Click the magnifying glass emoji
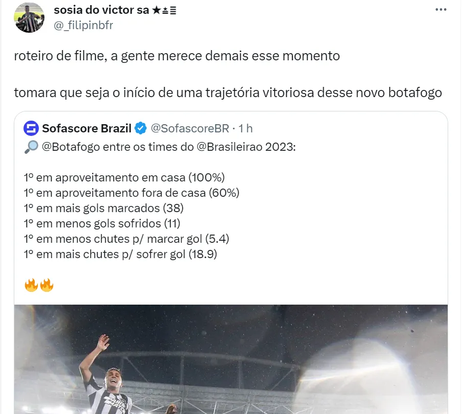 click(x=31, y=147)
